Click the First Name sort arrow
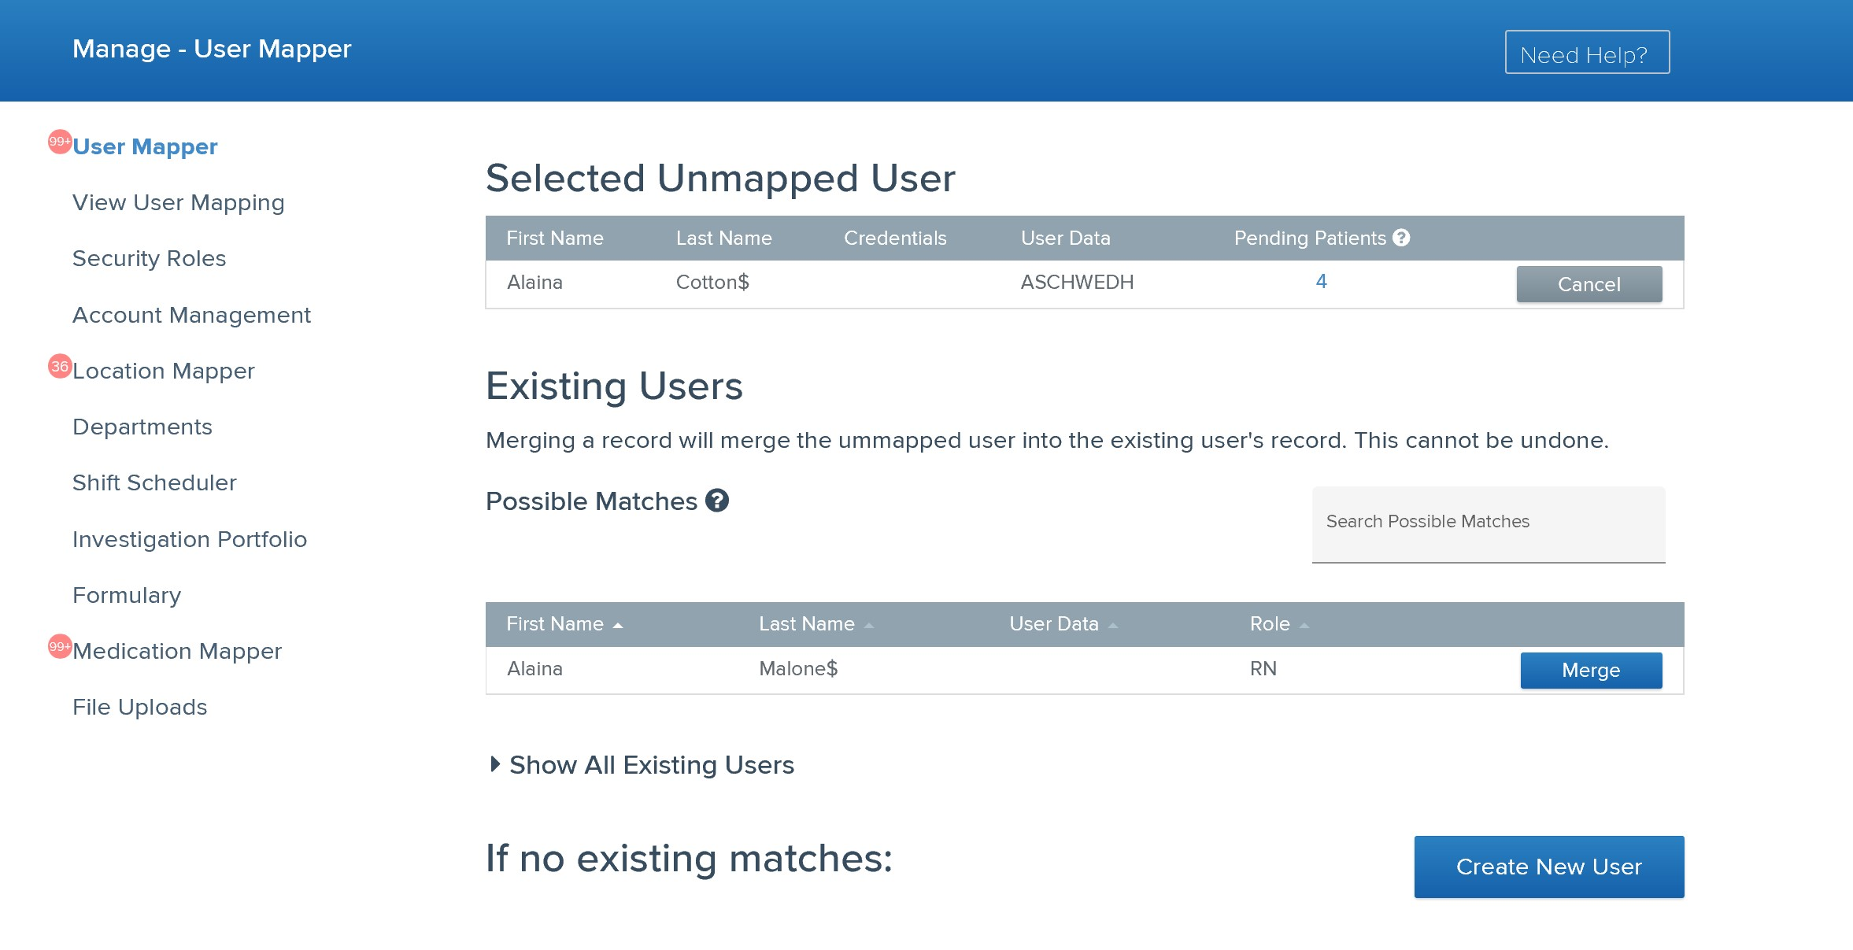 (618, 626)
